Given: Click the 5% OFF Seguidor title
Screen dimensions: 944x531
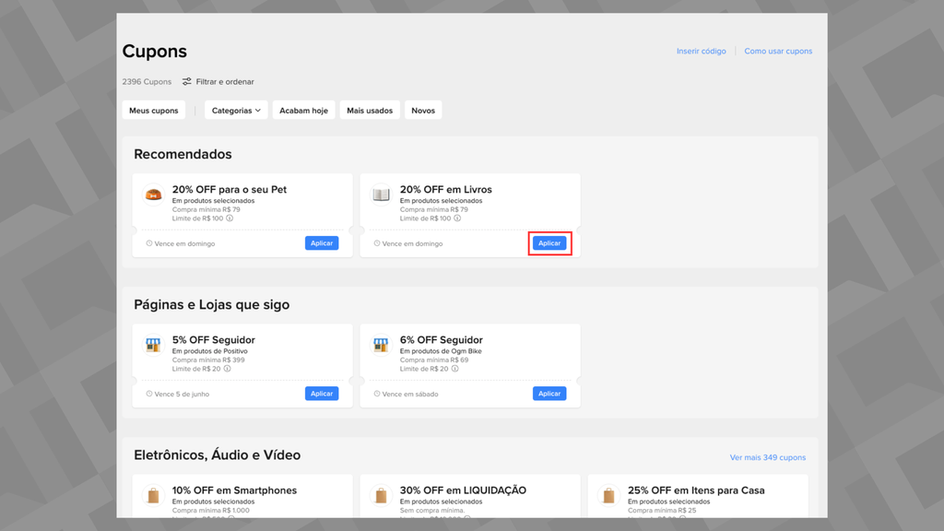Looking at the screenshot, I should coord(214,339).
